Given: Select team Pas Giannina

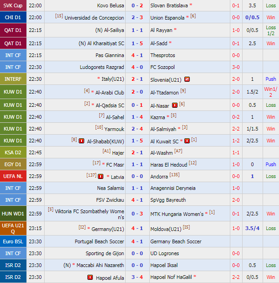Looking at the screenshot, I should point(110,55).
